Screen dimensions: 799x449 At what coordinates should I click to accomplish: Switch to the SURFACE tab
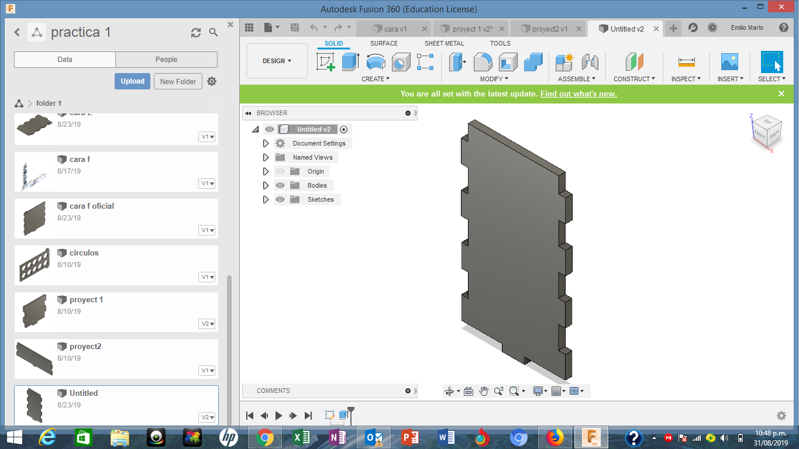tap(384, 43)
